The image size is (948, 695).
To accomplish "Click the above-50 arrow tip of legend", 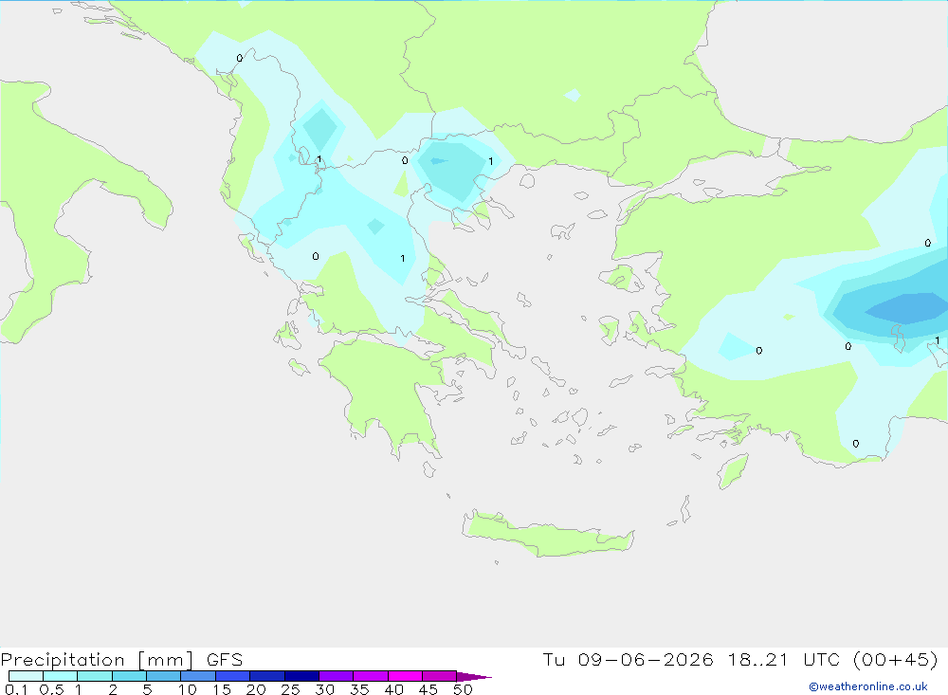I will tap(474, 677).
